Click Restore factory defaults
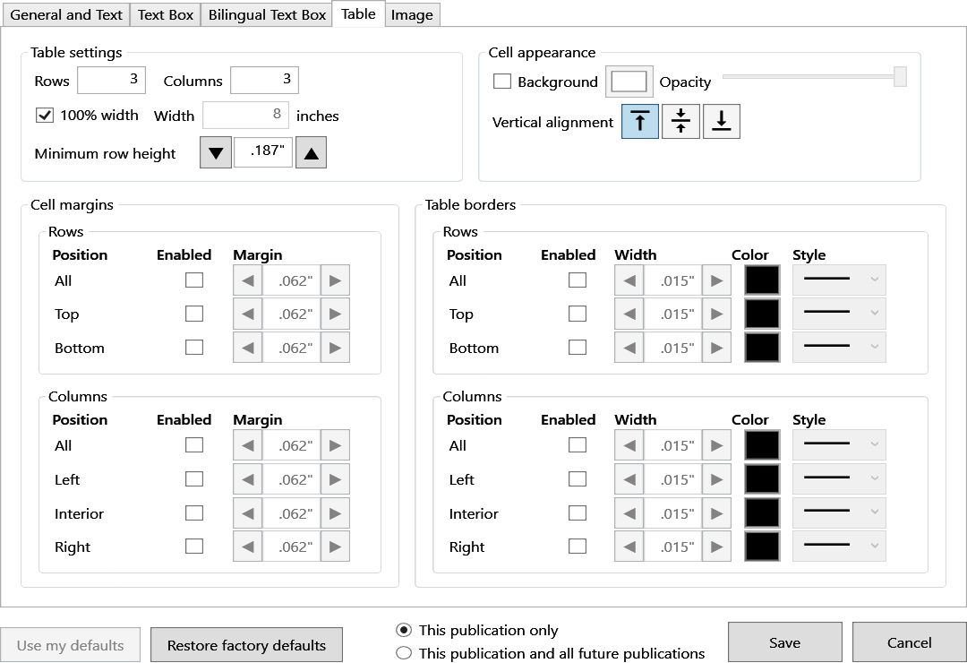The height and width of the screenshot is (663, 967). tap(246, 645)
